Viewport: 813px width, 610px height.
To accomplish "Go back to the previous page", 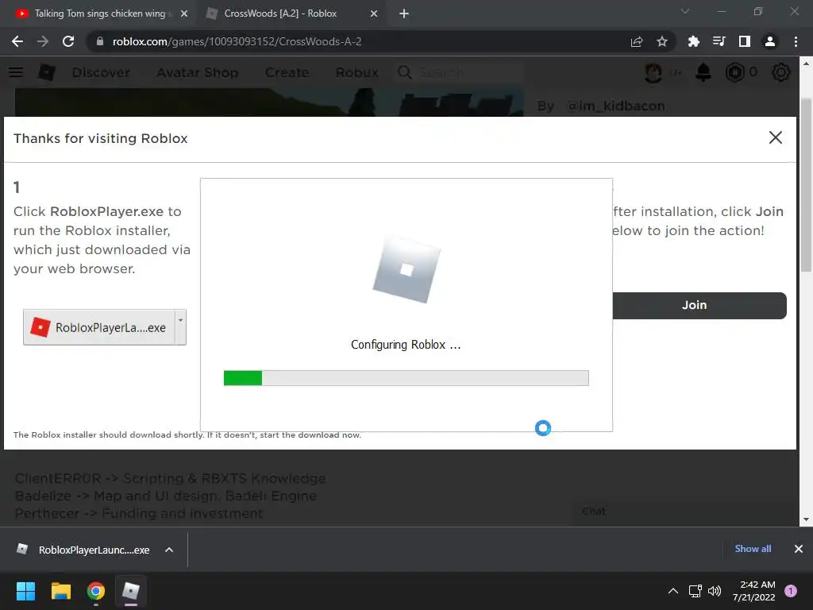I will pos(17,41).
